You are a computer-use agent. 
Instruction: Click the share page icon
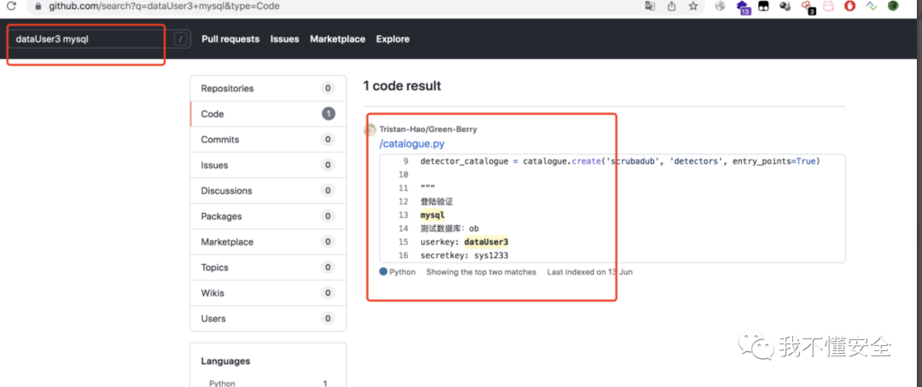click(x=672, y=6)
